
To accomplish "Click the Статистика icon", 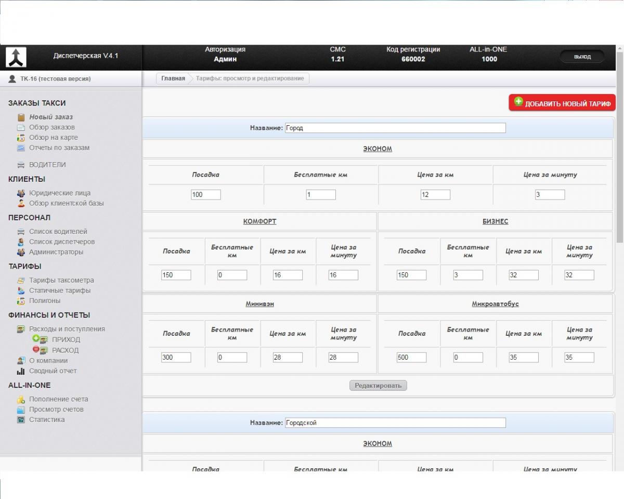I will 21,420.
